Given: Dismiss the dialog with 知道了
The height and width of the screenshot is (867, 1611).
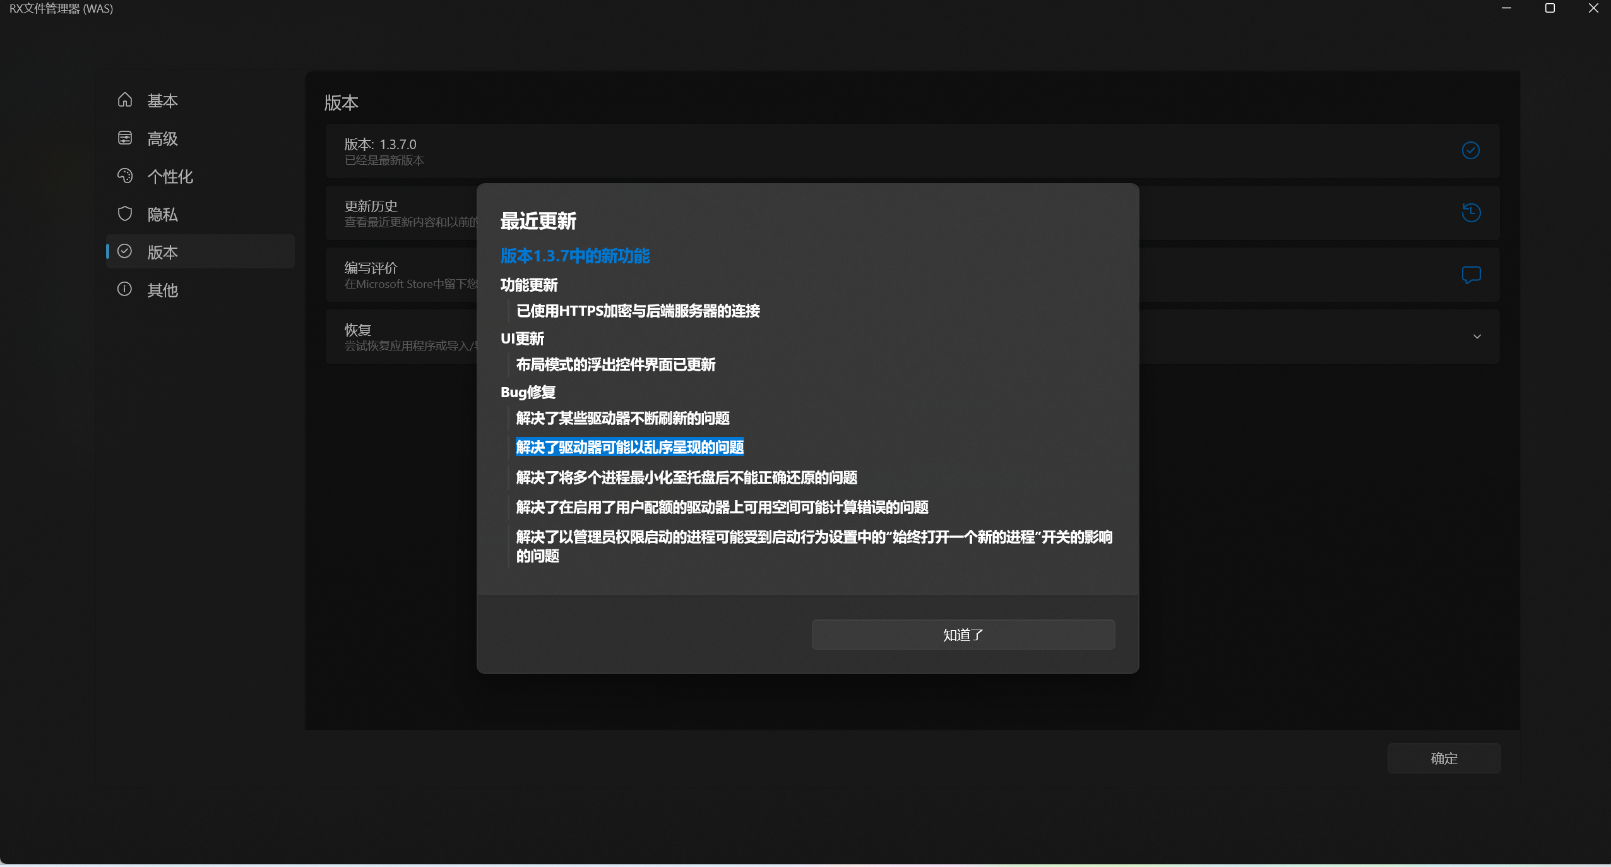Looking at the screenshot, I should click(962, 634).
